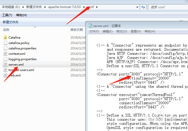Select the web.xml file name
188x131 pixels.
[14, 75]
